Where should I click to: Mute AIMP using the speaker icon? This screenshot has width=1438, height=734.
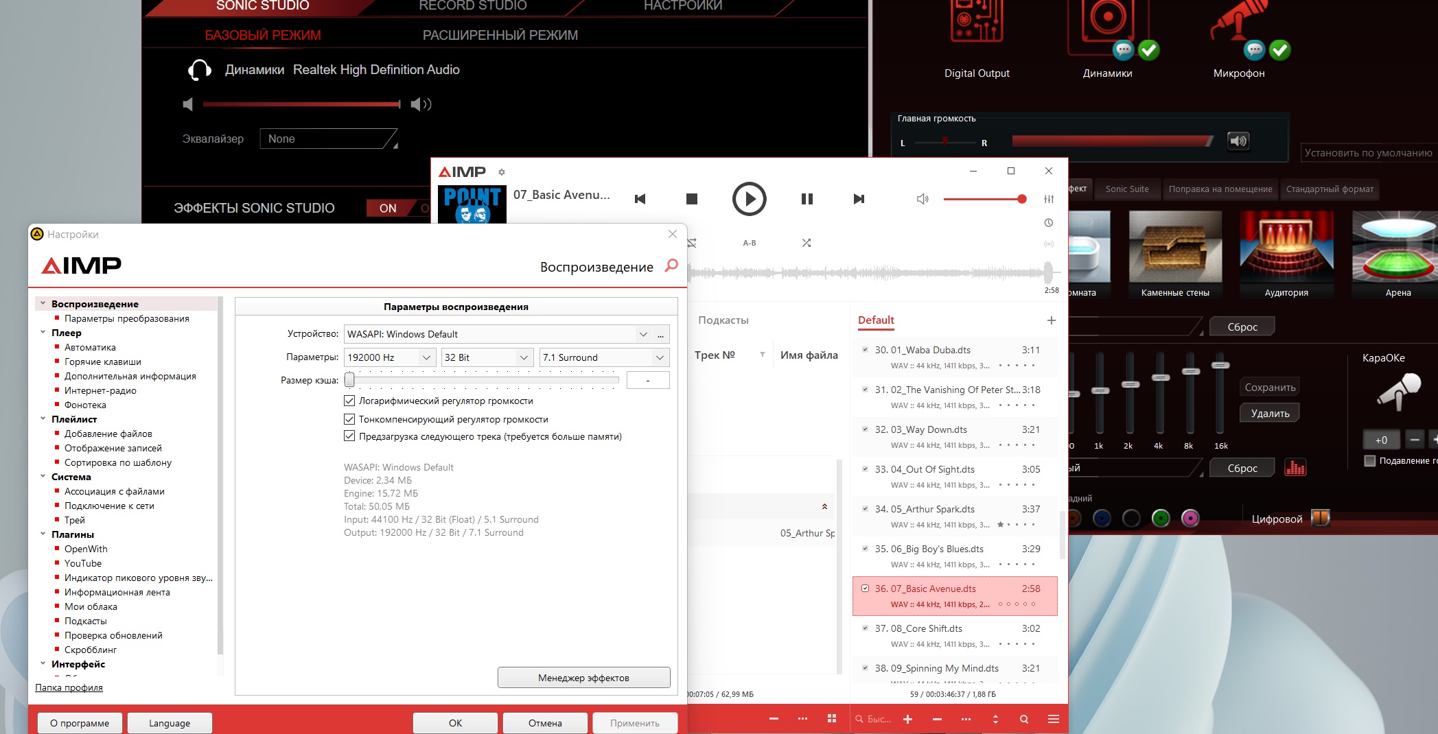point(923,199)
